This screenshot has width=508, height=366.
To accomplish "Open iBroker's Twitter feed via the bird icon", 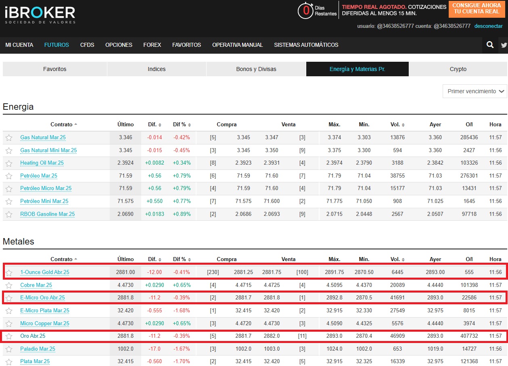I will pos(504,45).
